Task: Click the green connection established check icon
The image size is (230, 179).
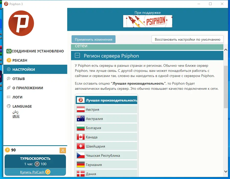Action: (x=9, y=51)
